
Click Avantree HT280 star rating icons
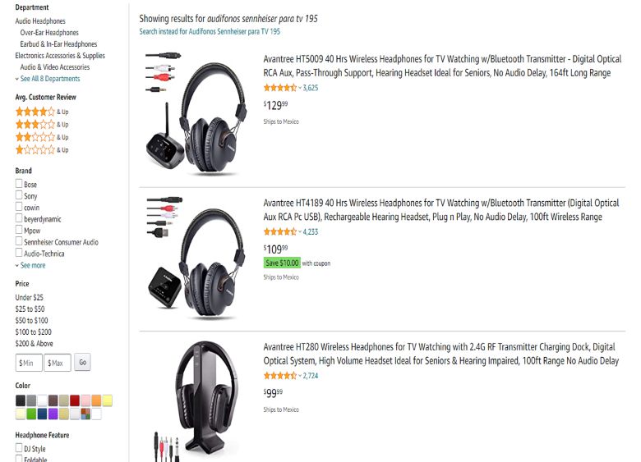279,376
